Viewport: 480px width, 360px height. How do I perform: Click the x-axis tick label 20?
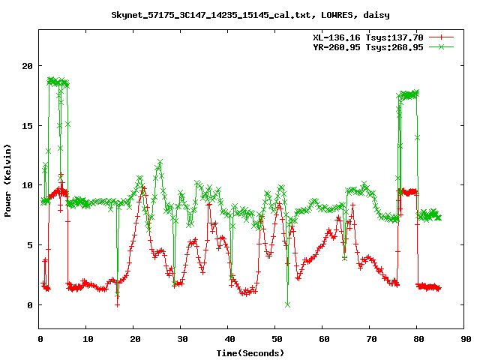click(x=135, y=339)
